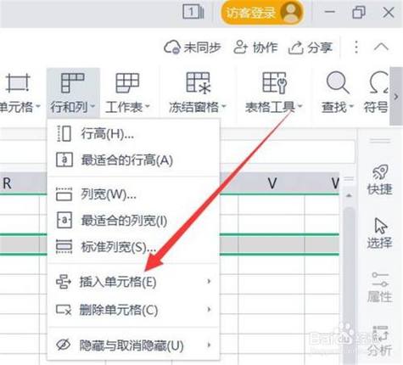Viewport: 403px width, 365px height.
Task: Open the three-dot more options menu
Action: [356, 47]
